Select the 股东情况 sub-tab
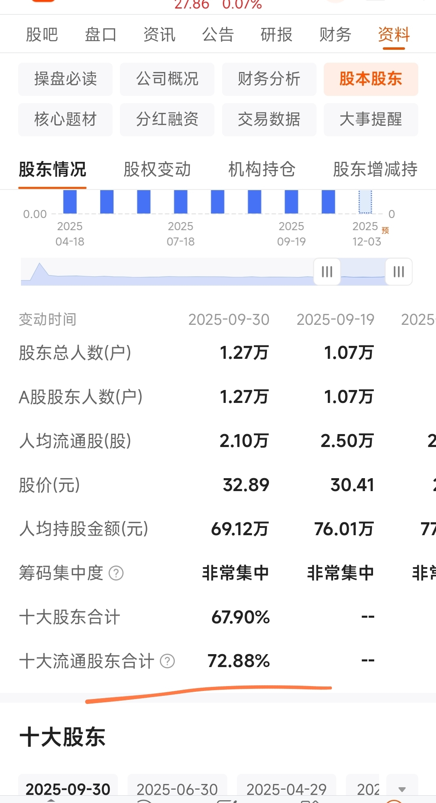 point(52,169)
